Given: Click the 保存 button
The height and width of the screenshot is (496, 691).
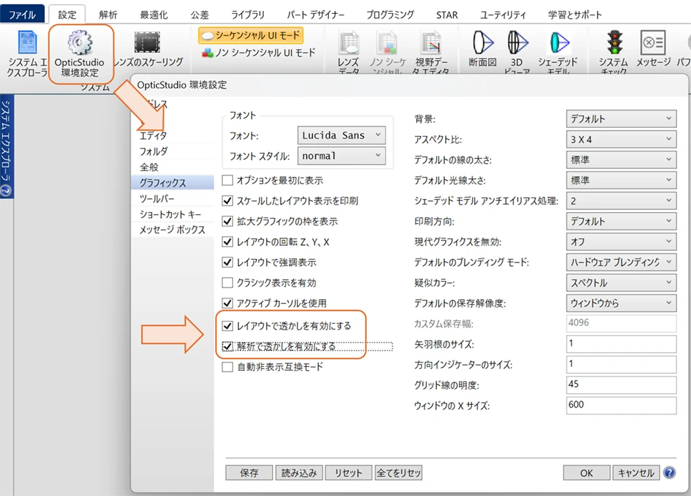Looking at the screenshot, I should click(249, 473).
